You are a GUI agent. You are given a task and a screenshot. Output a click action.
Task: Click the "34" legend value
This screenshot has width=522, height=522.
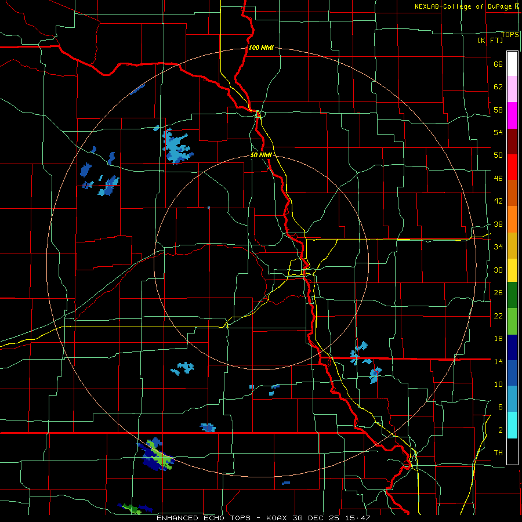click(x=498, y=247)
